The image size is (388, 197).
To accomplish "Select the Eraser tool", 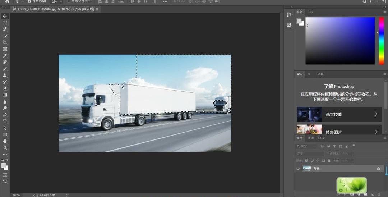I will pos(5,88).
